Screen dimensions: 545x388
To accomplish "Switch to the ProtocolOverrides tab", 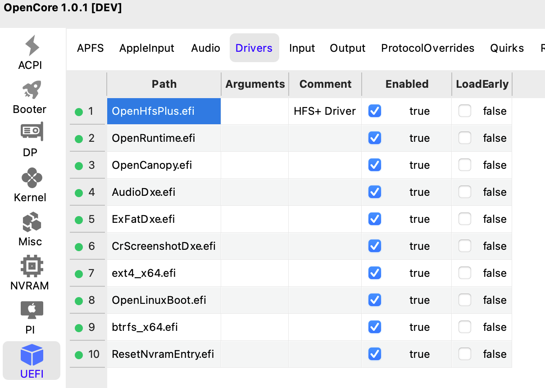I will pos(427,48).
